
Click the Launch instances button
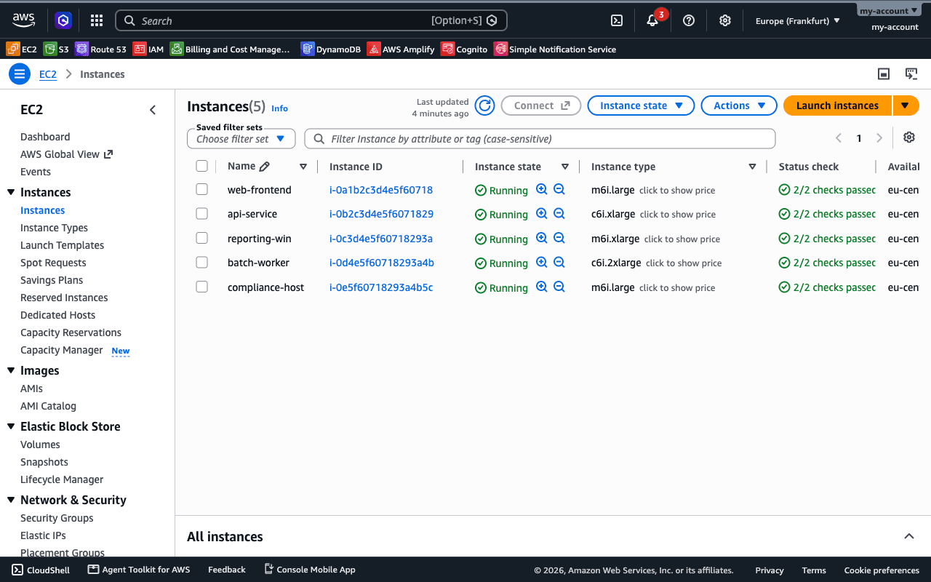837,105
